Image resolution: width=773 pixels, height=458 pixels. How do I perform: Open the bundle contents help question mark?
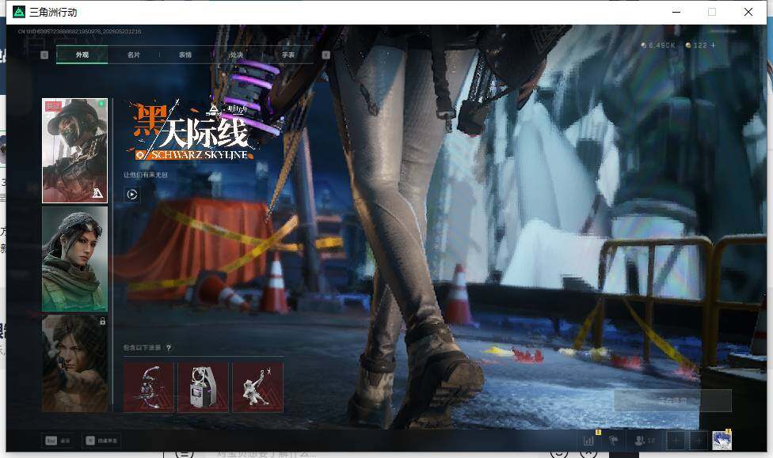(x=169, y=348)
